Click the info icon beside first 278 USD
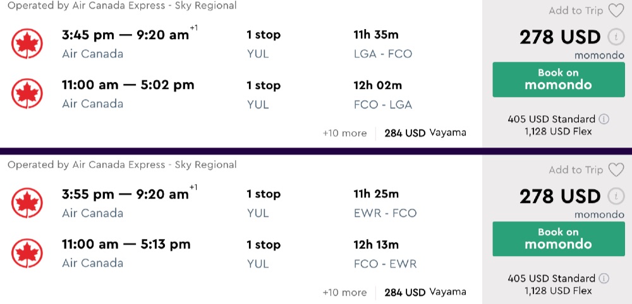632x304 pixels. [x=614, y=37]
